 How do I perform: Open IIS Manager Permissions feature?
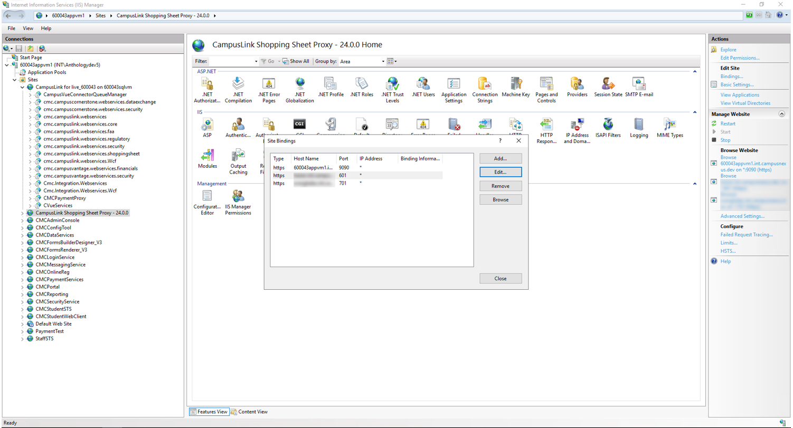click(238, 203)
